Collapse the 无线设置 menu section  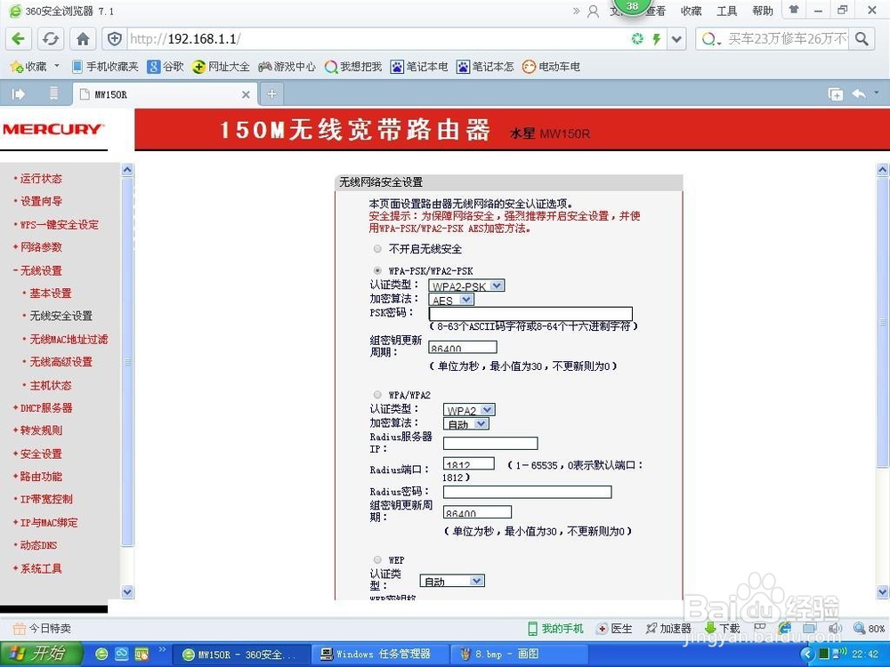41,270
